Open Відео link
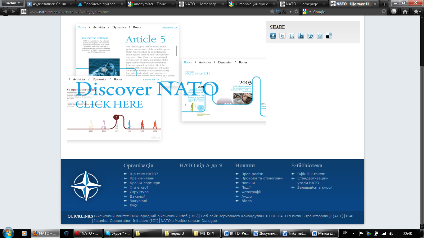The width and height of the screenshot is (424, 238). coord(246,201)
